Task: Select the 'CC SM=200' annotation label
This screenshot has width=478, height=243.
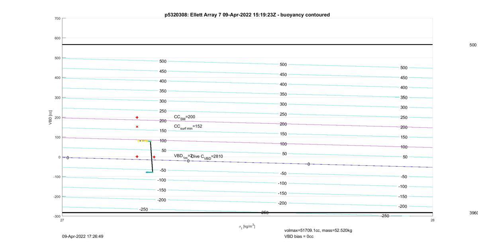Action: [x=184, y=117]
